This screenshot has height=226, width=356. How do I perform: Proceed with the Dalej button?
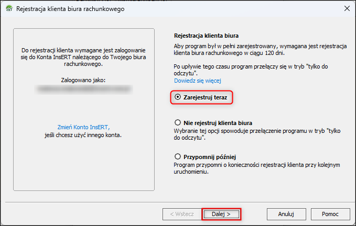pyautogui.click(x=221, y=214)
